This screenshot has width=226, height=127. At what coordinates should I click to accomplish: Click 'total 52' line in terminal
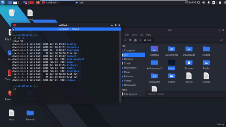pos(18,41)
